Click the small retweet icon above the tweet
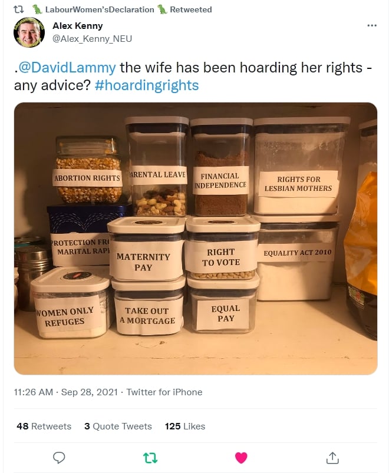Screen dimensions: 389x473 click(x=19, y=9)
